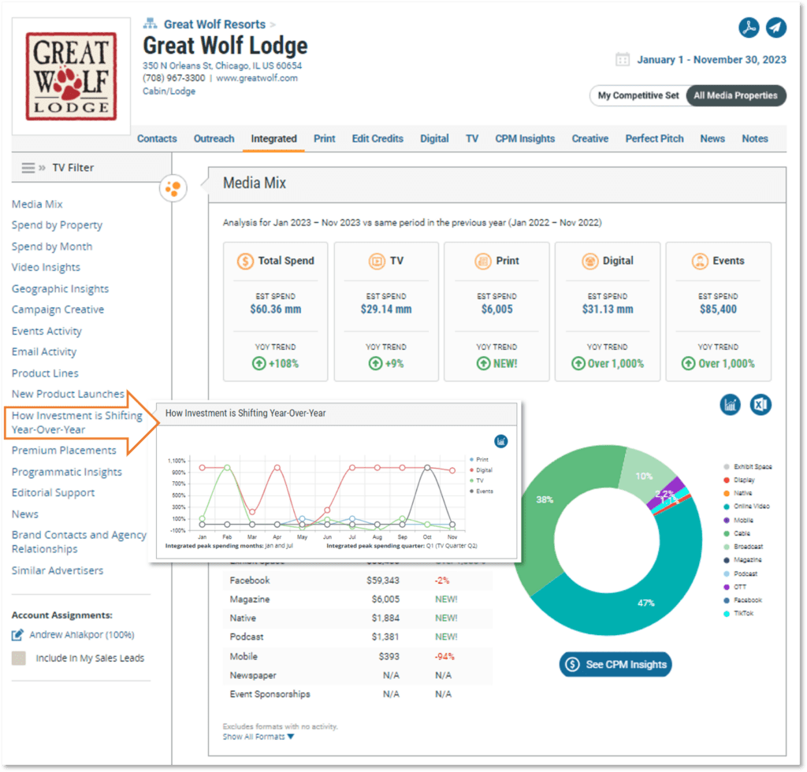Viewport: 807px width, 772px height.
Task: Expand the TV Filter panel arrows
Action: 43,168
